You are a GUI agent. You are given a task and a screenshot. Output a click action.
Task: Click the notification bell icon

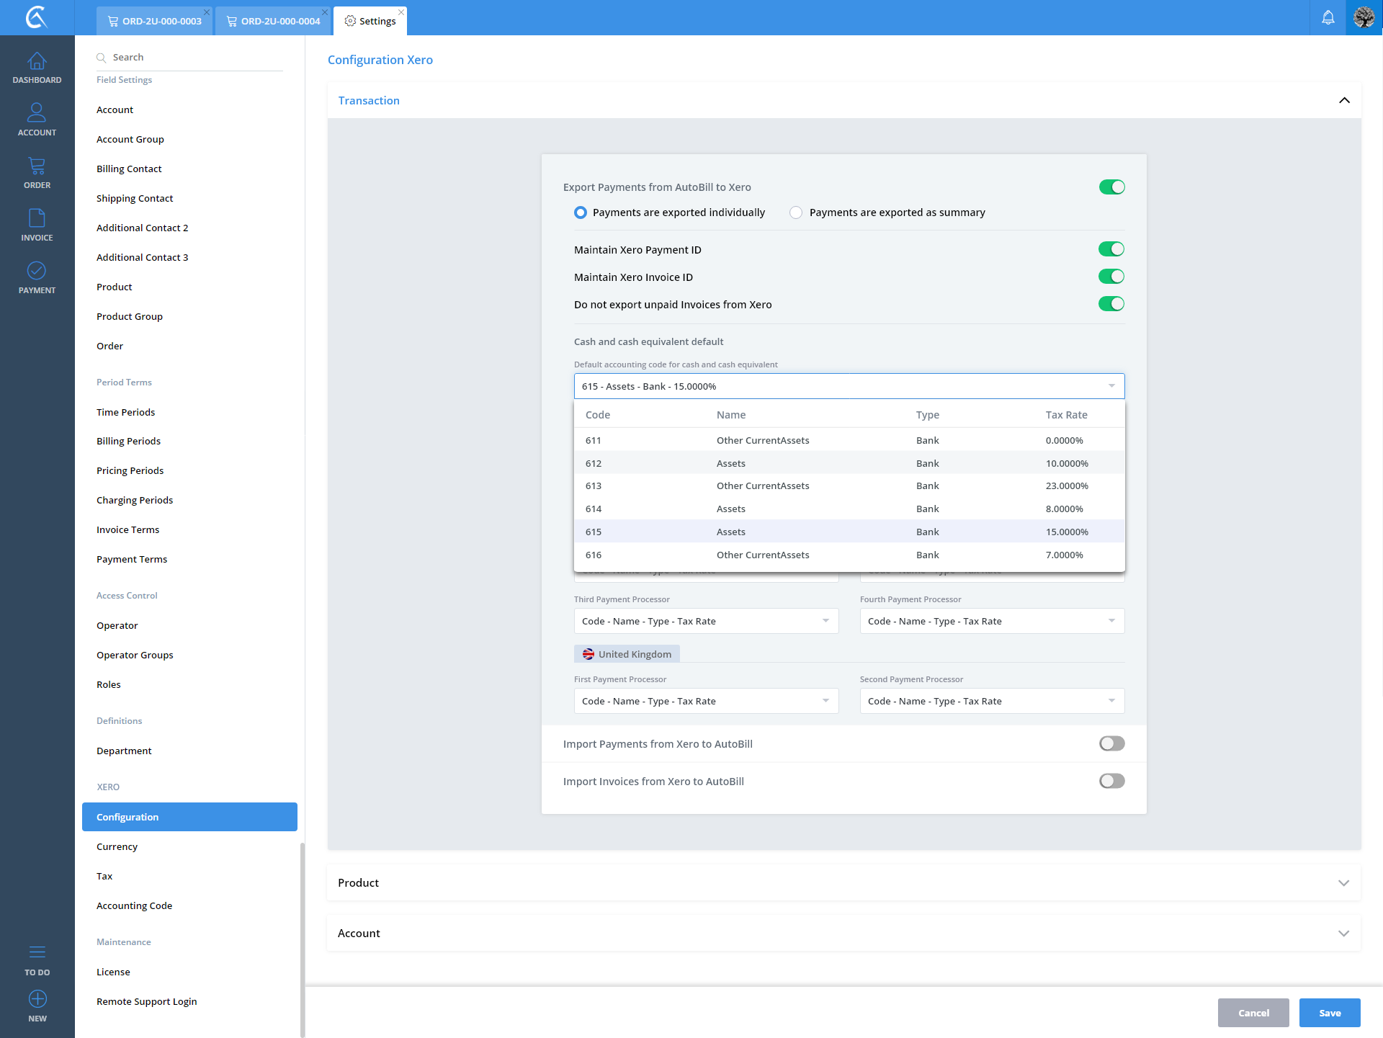1328,17
